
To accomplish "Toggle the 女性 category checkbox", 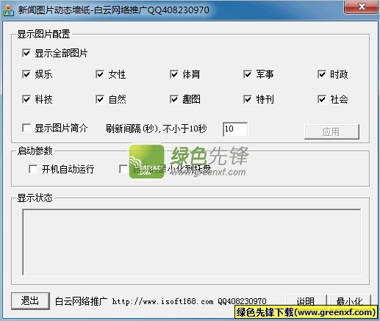I will (x=100, y=74).
